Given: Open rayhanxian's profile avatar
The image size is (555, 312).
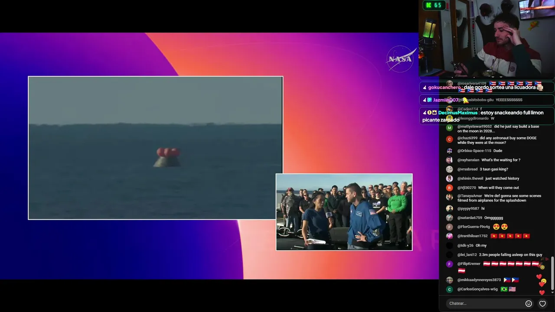Looking at the screenshot, I should click(450, 160).
